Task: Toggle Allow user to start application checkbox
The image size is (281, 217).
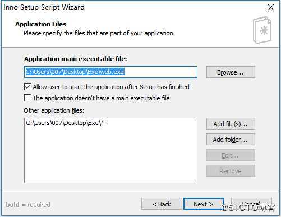Action: point(27,87)
